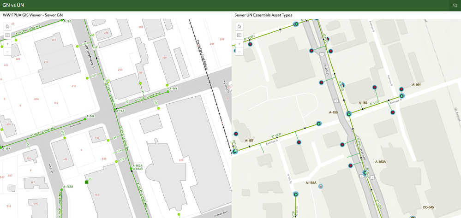Select the A-163A manhole on the UN map
Image resolution: width=461 pixels, height=218 pixels.
tap(365, 173)
